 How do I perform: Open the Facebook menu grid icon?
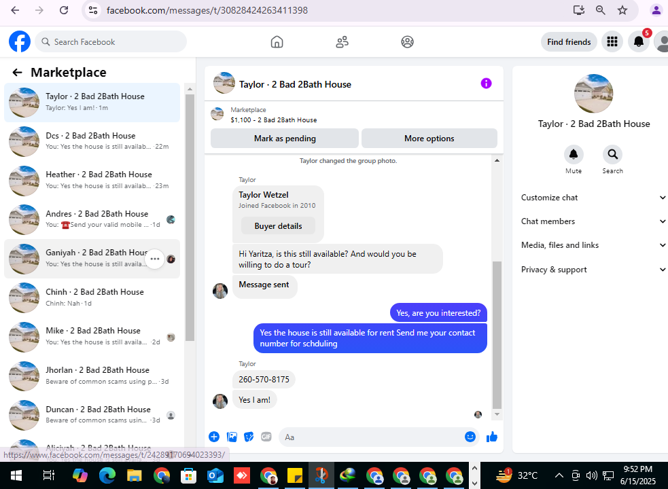(612, 41)
